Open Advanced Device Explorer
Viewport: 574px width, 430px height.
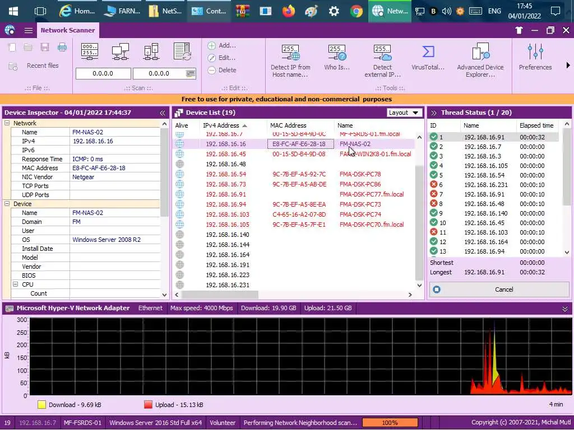coord(480,60)
